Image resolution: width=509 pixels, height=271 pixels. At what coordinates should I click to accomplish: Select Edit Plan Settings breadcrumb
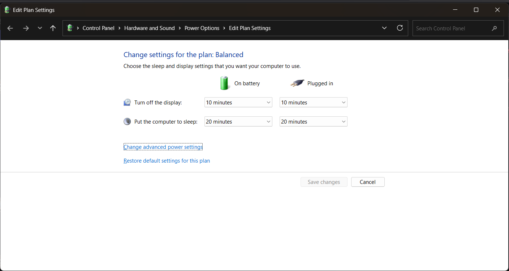pos(250,28)
